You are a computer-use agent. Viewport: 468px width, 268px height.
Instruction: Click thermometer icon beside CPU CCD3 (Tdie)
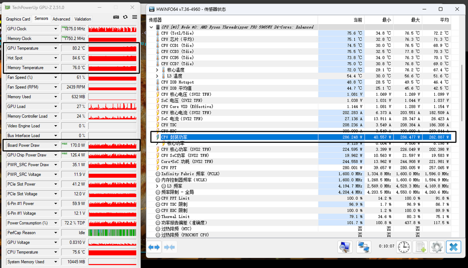click(158, 52)
